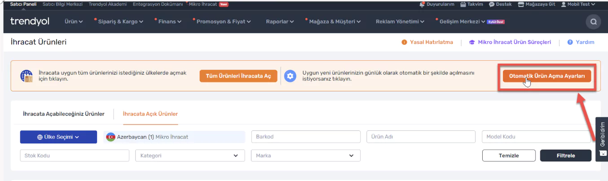Expand the Promosyon & Fiyat menu
This screenshot has width=608, height=181.
pyautogui.click(x=224, y=22)
